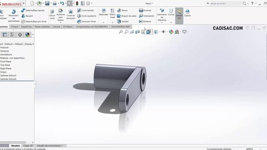Undo last action with Undo arrow icon
This screenshot has width=267, height=150.
[62, 3]
